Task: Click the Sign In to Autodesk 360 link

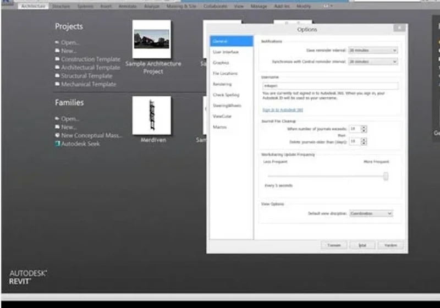Action: pyautogui.click(x=283, y=109)
